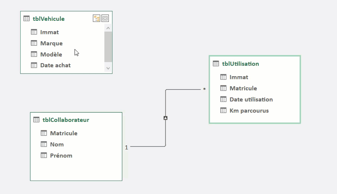Screen dimensions: 337x194
Task: Select the Immat field in tblUtilisation
Action: coord(255,77)
